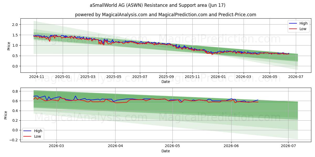Click the top chart x-axis label '2025-01'
Screen dimensions: 315x157
(x=63, y=77)
